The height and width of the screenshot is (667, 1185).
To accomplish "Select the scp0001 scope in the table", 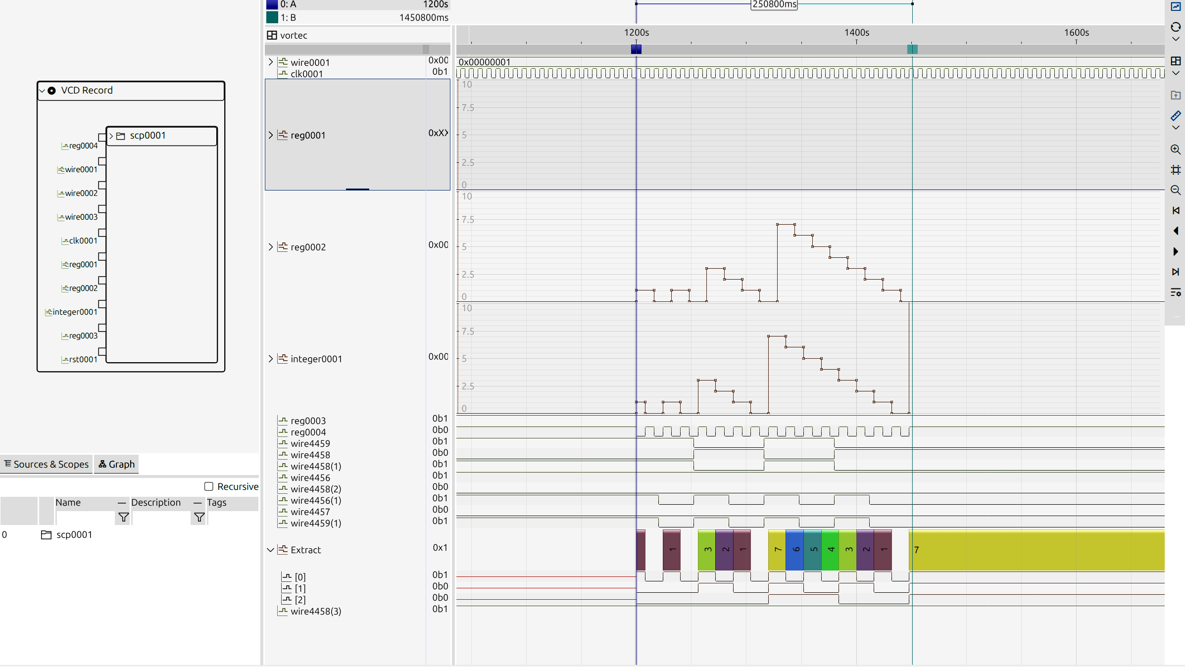I will 74,534.
